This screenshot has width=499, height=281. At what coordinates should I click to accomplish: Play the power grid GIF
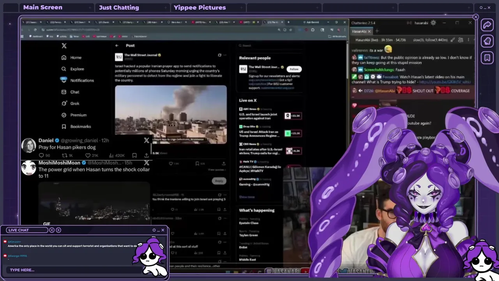[x=94, y=204]
